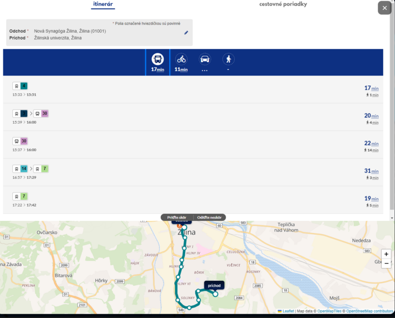The width and height of the screenshot is (395, 318).
Task: Select the bicycle transport mode icon
Action: click(x=181, y=59)
